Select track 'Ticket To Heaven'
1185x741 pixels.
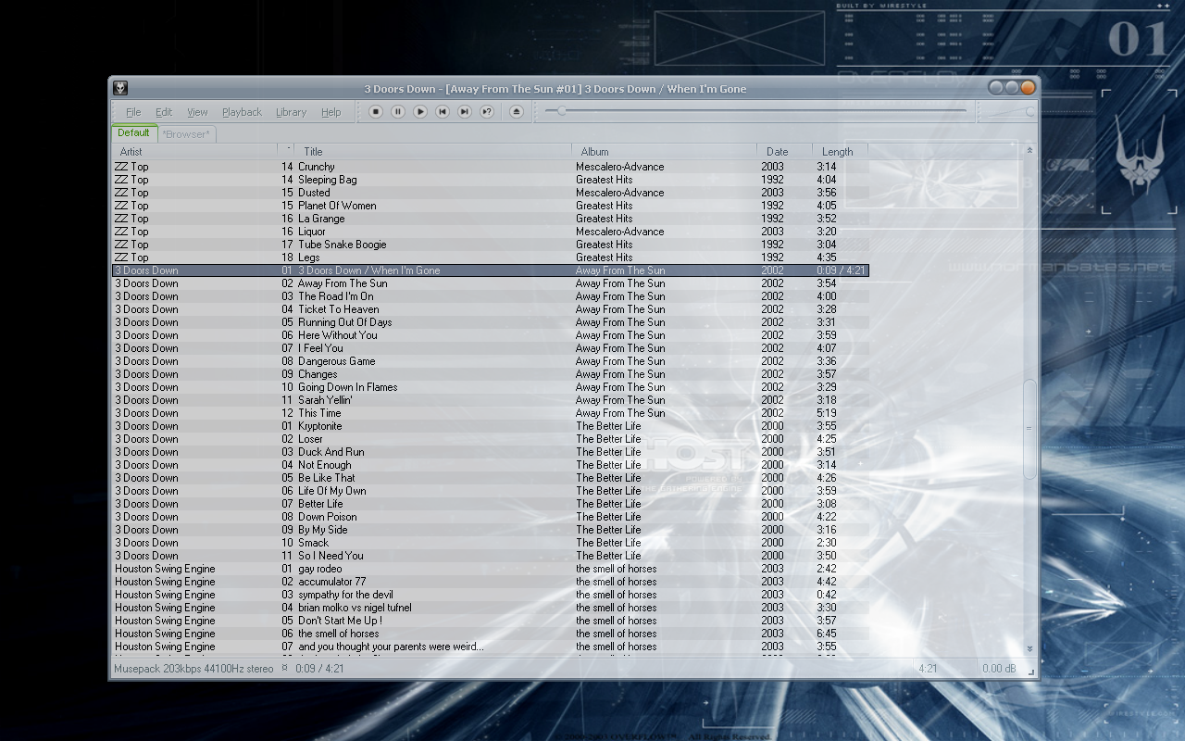pyautogui.click(x=490, y=309)
